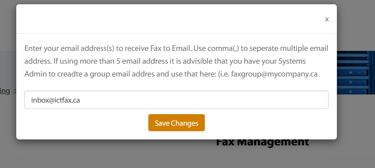Open the partially hidden breadcrumb link ending in 'ing'
The width and height of the screenshot is (375, 168).
pyautogui.click(x=5, y=91)
